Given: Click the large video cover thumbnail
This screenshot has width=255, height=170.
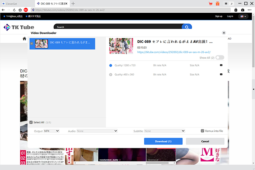Looking at the screenshot, I should pyautogui.click(x=121, y=46).
